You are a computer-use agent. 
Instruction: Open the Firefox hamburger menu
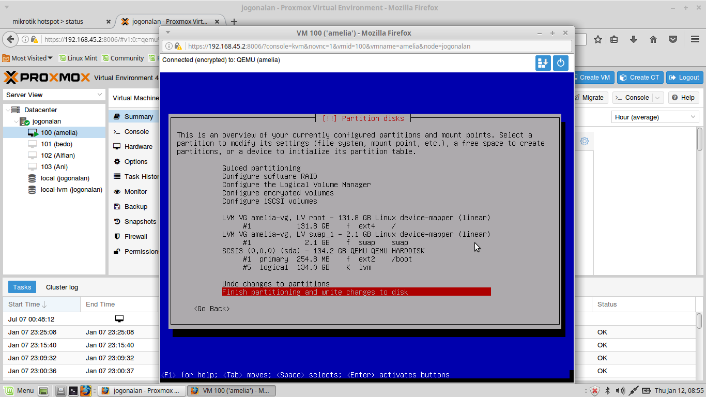tap(695, 39)
